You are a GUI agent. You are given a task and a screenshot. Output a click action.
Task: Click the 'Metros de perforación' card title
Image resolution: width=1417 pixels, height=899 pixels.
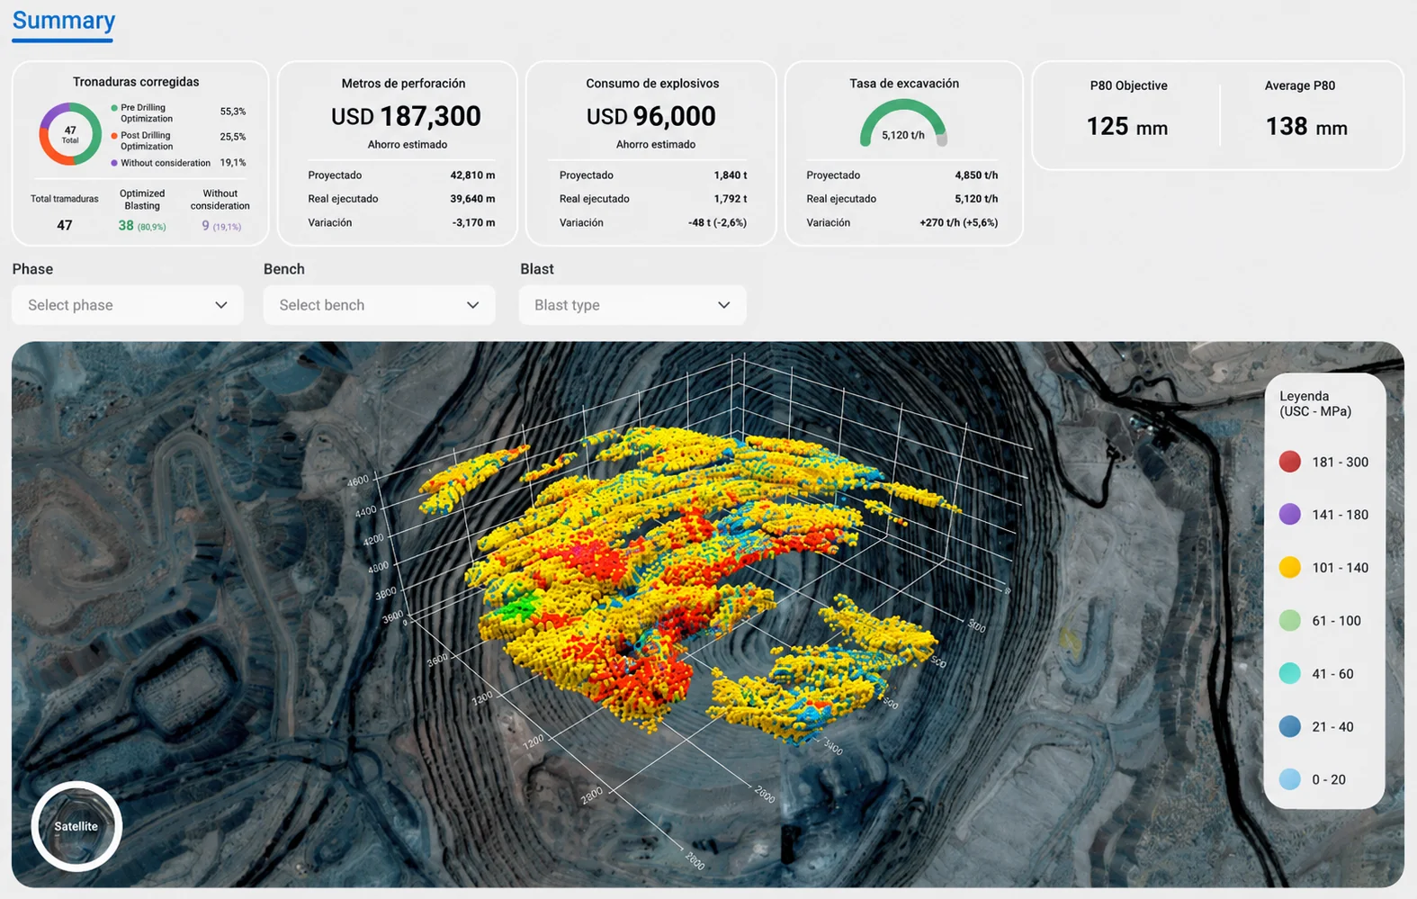(403, 84)
